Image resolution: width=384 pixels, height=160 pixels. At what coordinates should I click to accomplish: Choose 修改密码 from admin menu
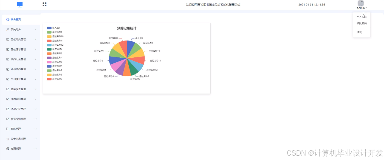[362, 24]
